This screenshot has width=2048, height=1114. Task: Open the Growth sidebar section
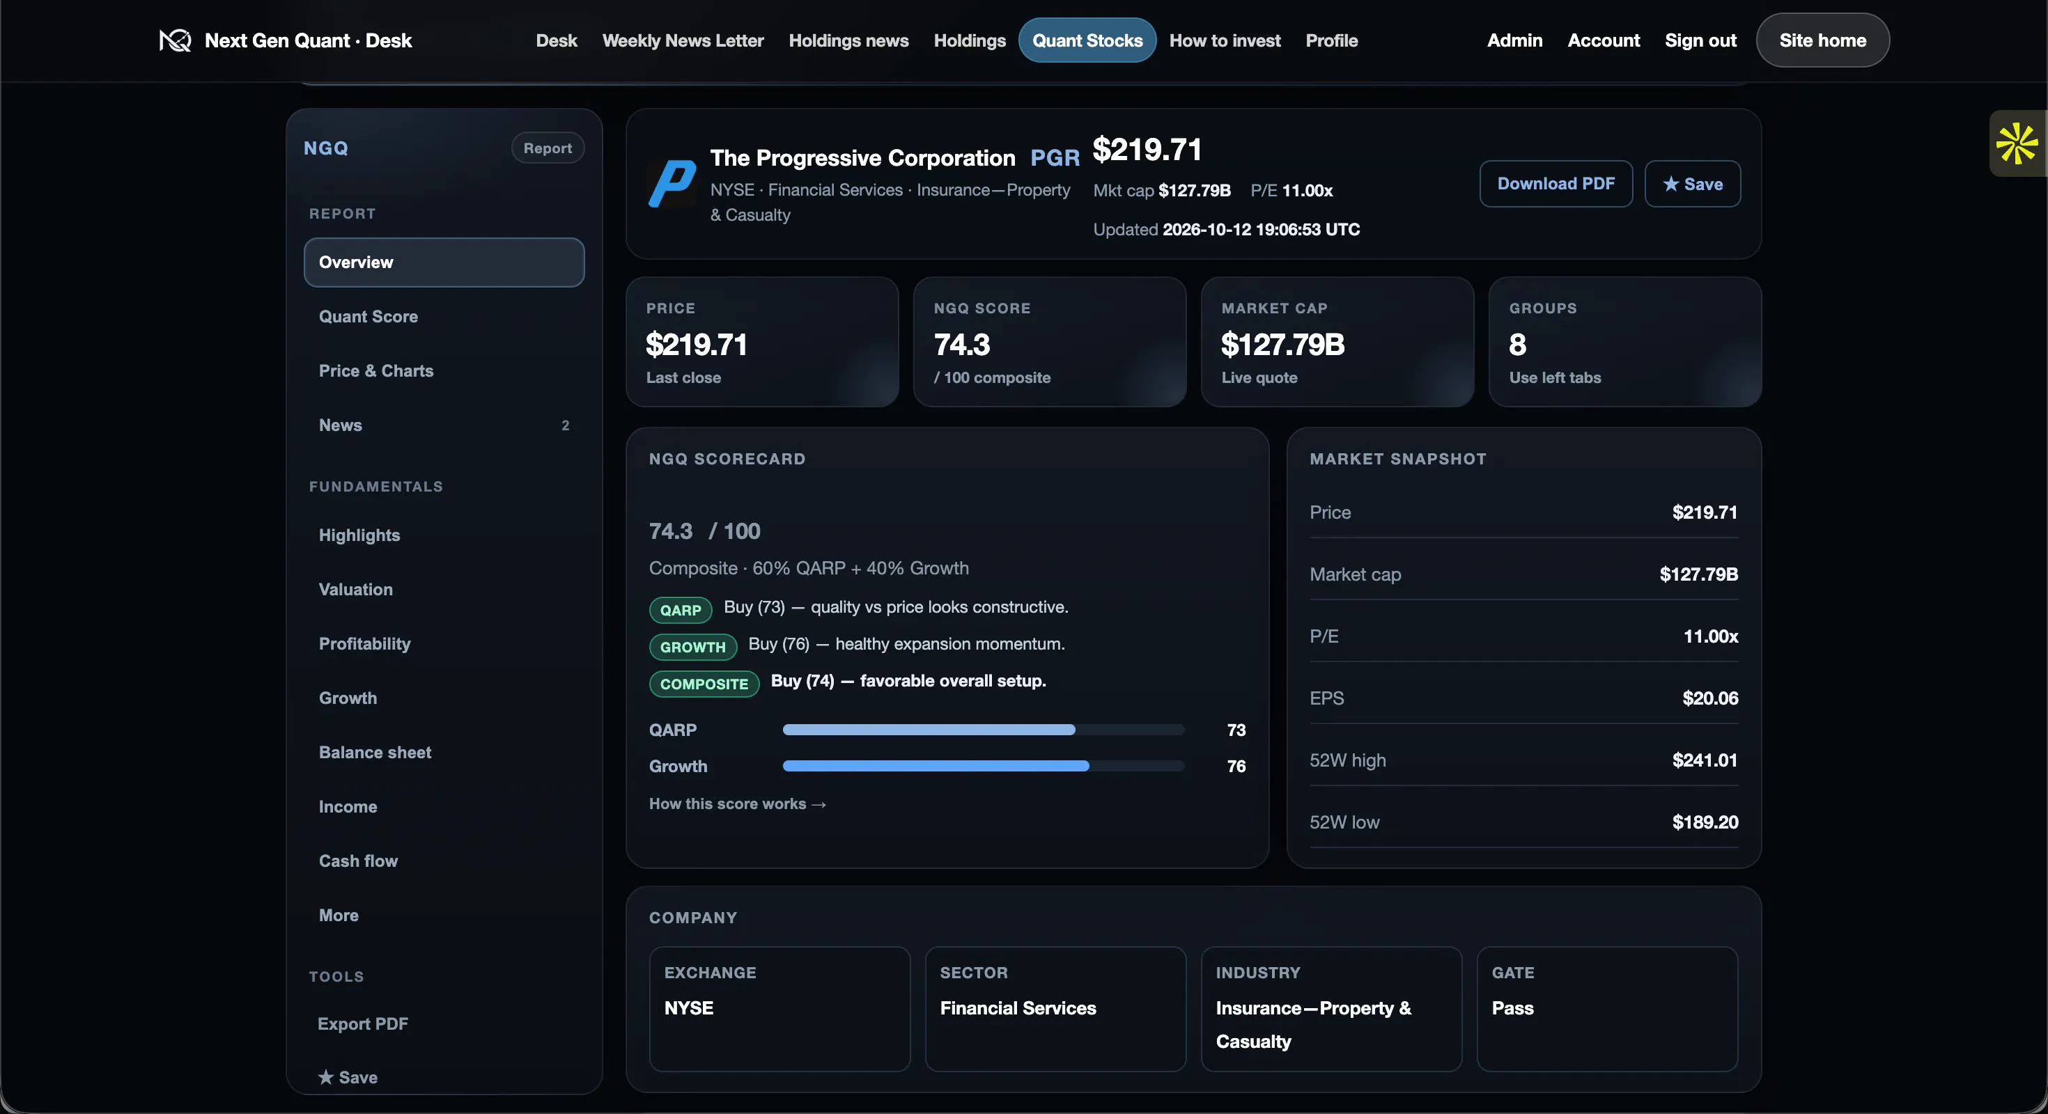[x=444, y=698]
